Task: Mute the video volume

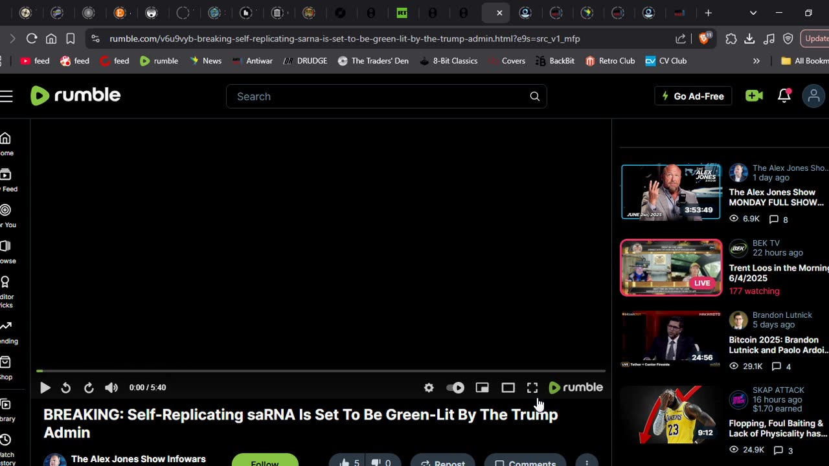Action: 111,388
